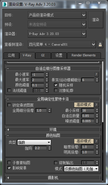Collapse the 全局确定性蒙特卡洛 rollout
The height and width of the screenshot is (185, 108).
53,99
